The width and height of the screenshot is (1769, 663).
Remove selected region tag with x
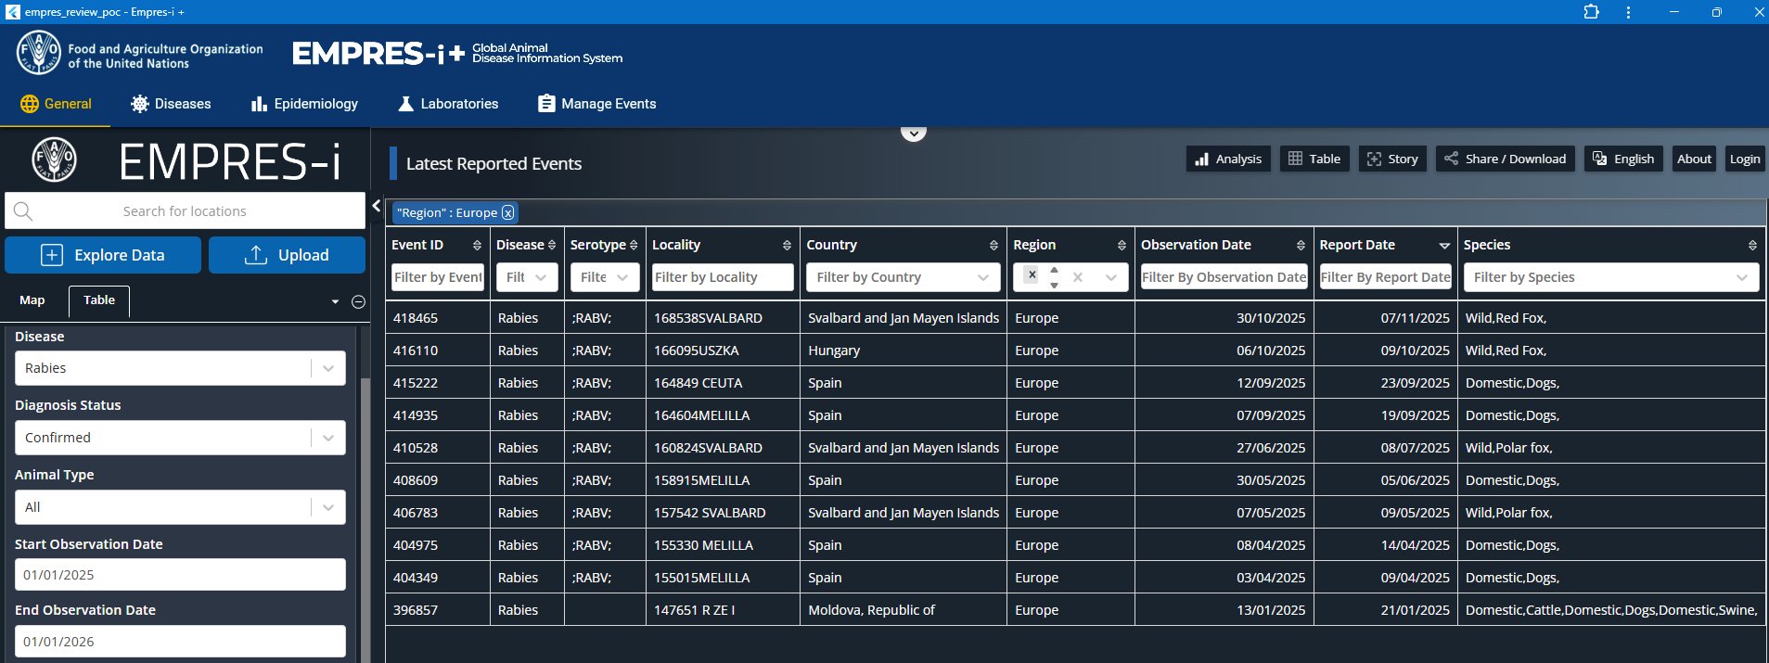tap(1032, 274)
